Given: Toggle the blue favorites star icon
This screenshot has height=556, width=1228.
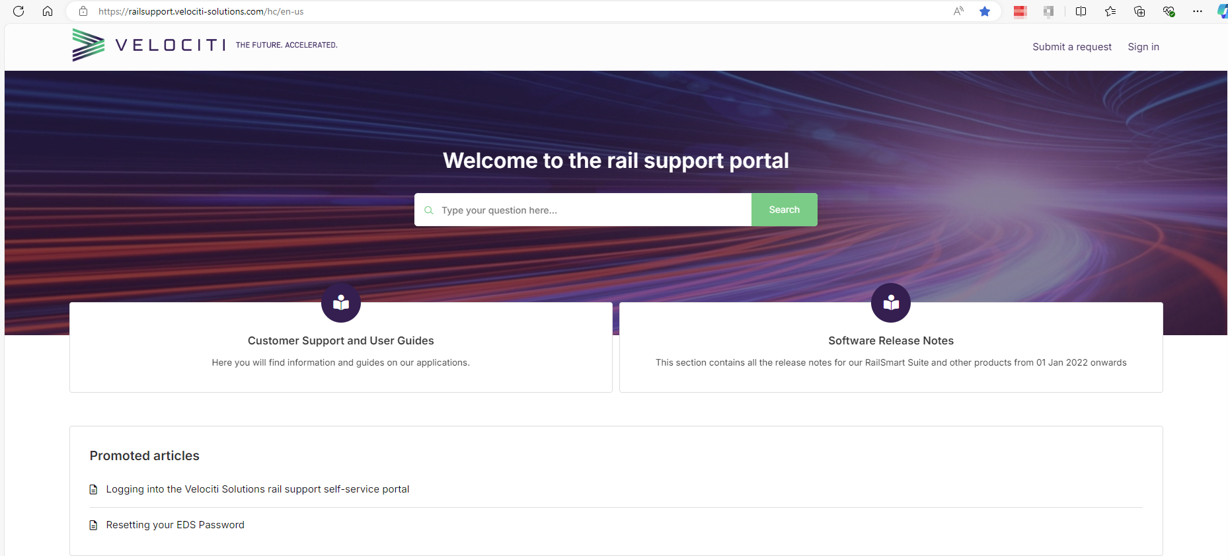Looking at the screenshot, I should tap(985, 11).
